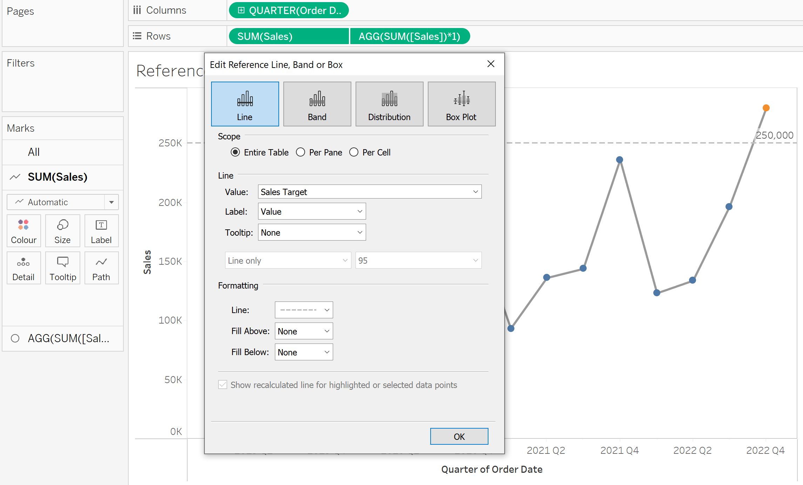Click the Path marks card button
The height and width of the screenshot is (485, 803).
pyautogui.click(x=101, y=268)
